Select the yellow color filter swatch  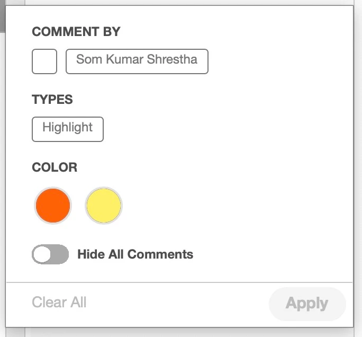pyautogui.click(x=104, y=206)
